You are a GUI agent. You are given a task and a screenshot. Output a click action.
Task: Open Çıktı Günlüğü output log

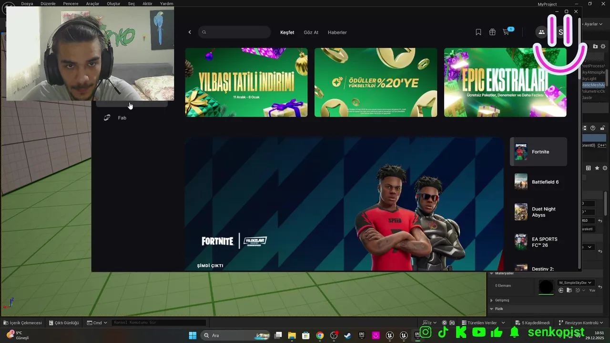point(64,323)
